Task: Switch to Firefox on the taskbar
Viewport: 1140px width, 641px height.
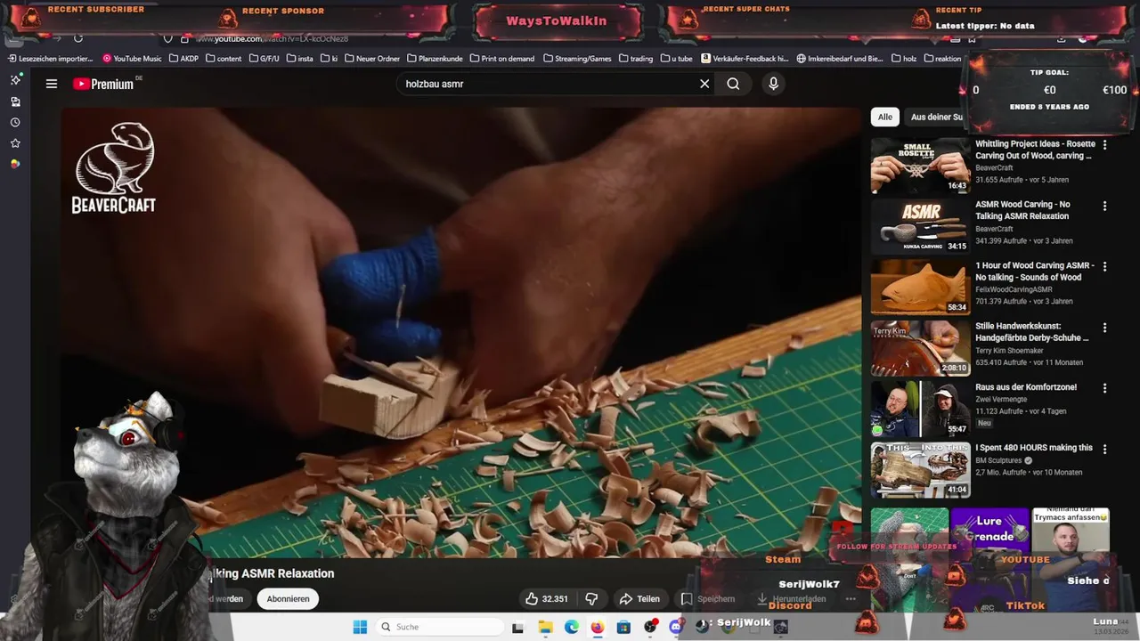Action: (x=597, y=627)
